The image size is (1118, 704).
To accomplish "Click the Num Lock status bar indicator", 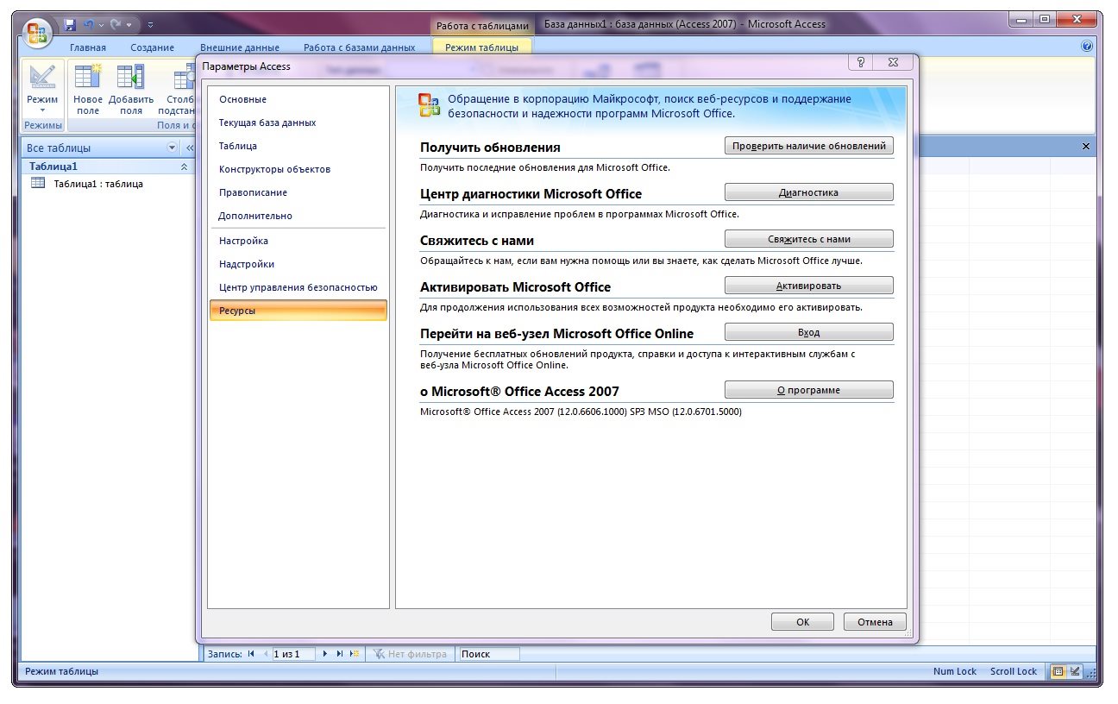I will (955, 671).
